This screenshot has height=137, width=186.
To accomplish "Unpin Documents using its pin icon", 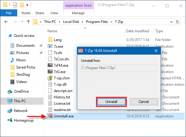I will 41,46.
